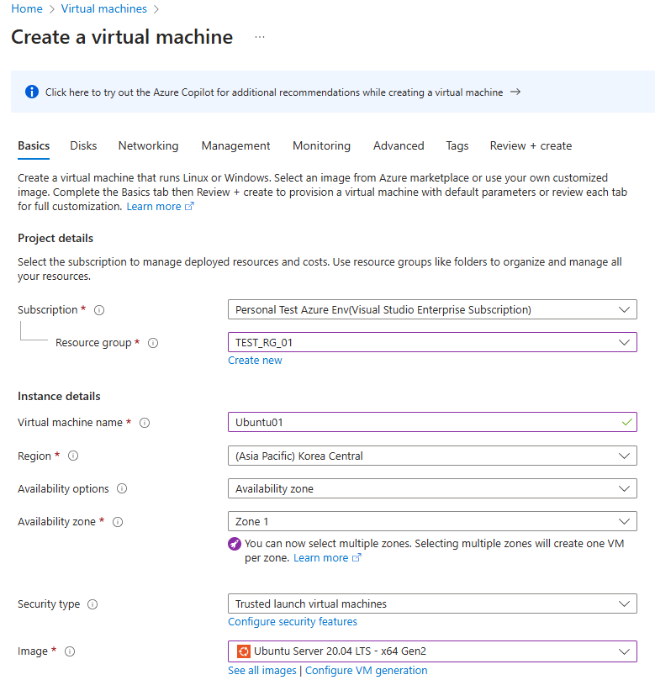Screen dimensions: 655x680
Task: Switch to the Tags tab
Action: coord(457,146)
